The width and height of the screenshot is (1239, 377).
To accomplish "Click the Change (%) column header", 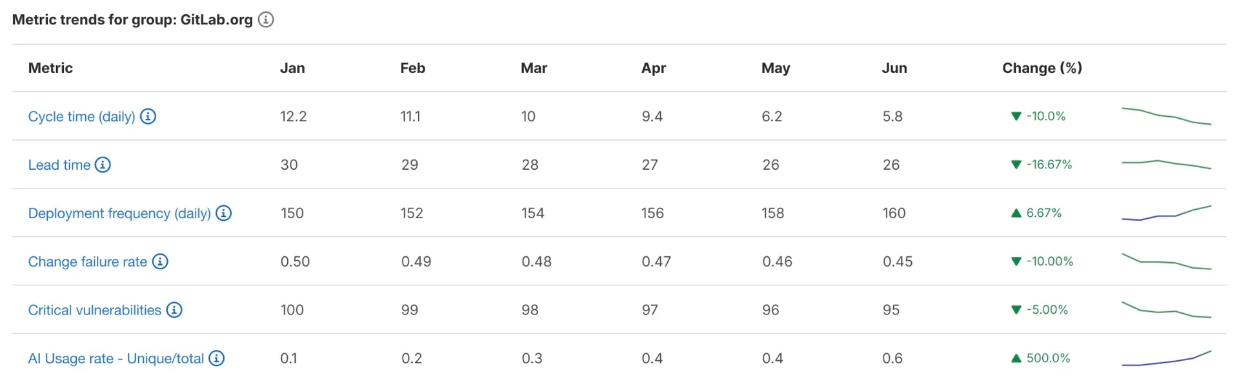I will (1042, 68).
